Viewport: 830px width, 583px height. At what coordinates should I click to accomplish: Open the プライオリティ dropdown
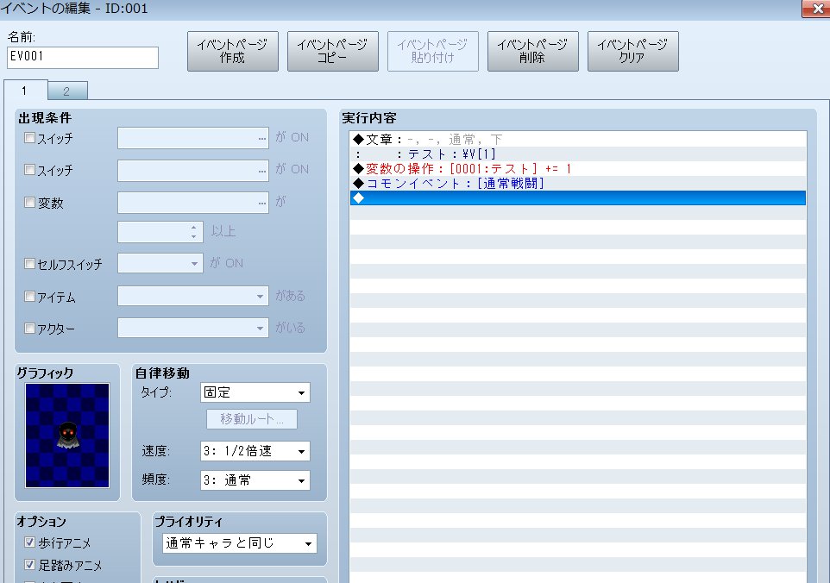(240, 543)
